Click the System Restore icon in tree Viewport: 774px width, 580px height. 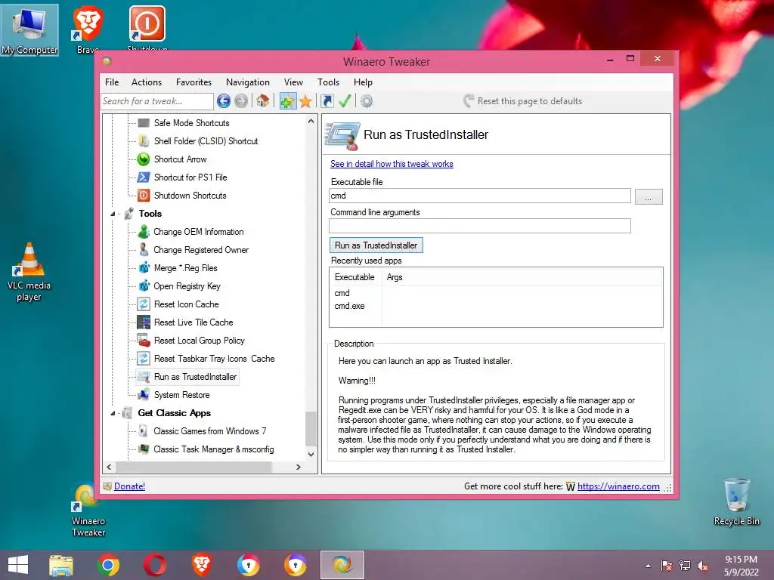(x=144, y=394)
